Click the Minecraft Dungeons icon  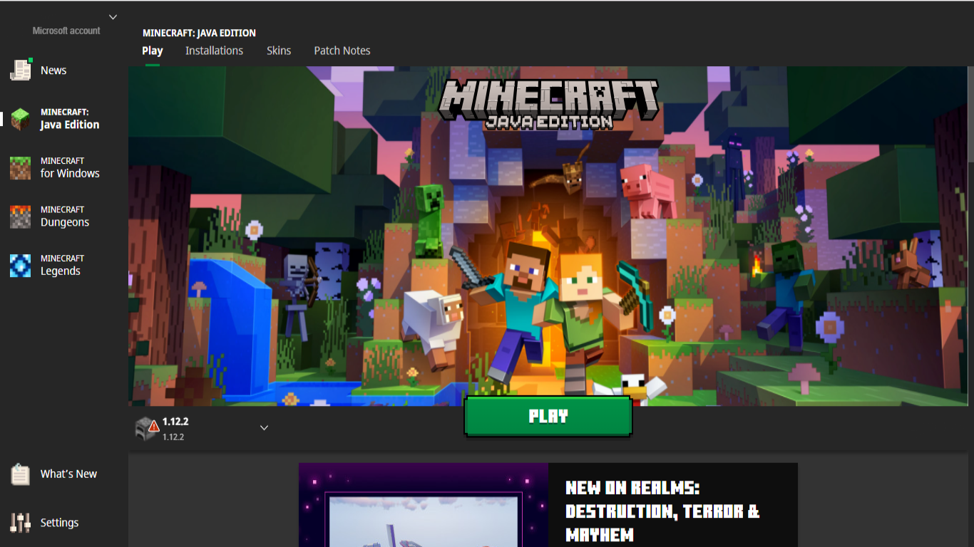coord(21,217)
